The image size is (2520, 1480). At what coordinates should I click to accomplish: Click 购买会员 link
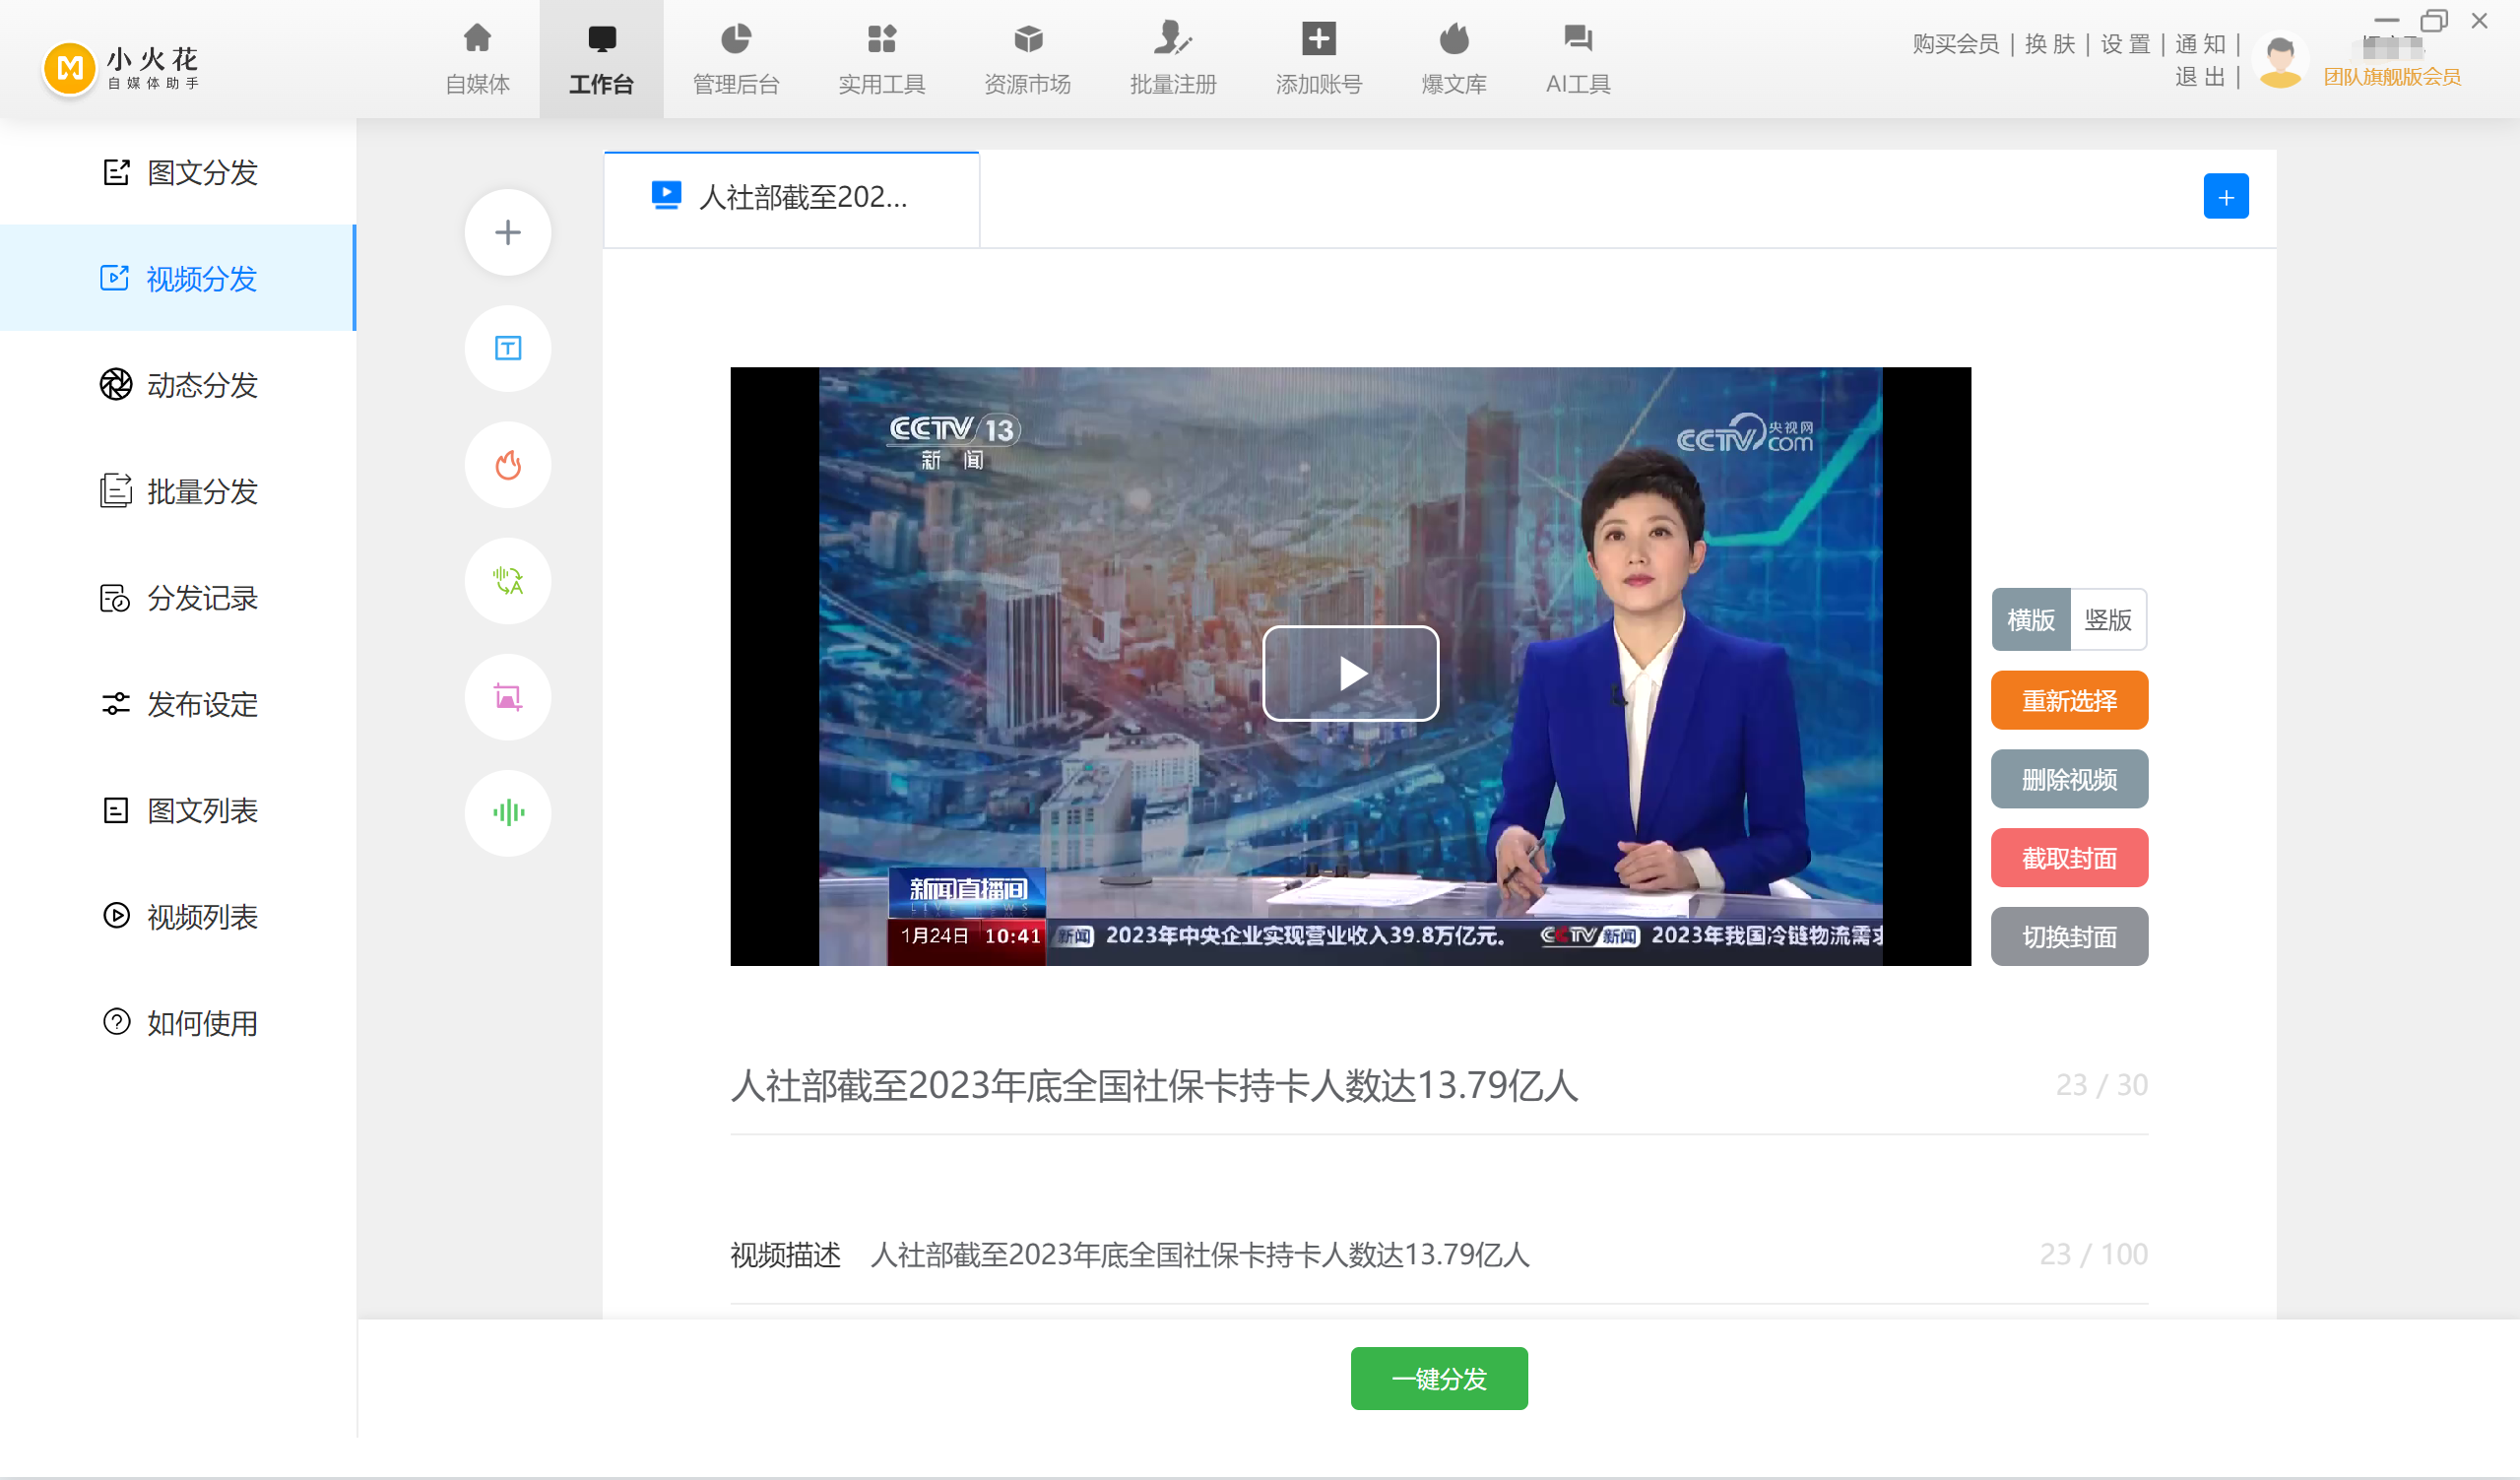coord(1954,43)
